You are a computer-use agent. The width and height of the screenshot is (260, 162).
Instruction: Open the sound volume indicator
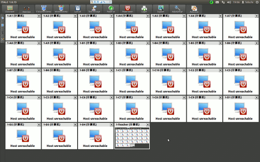point(229,2)
